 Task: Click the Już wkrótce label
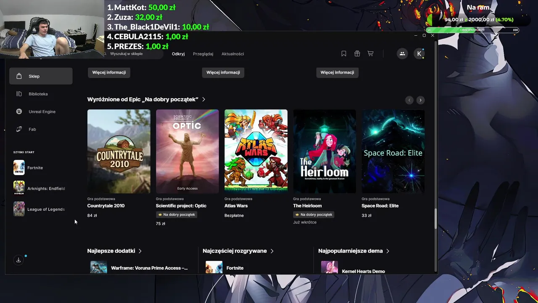click(305, 222)
